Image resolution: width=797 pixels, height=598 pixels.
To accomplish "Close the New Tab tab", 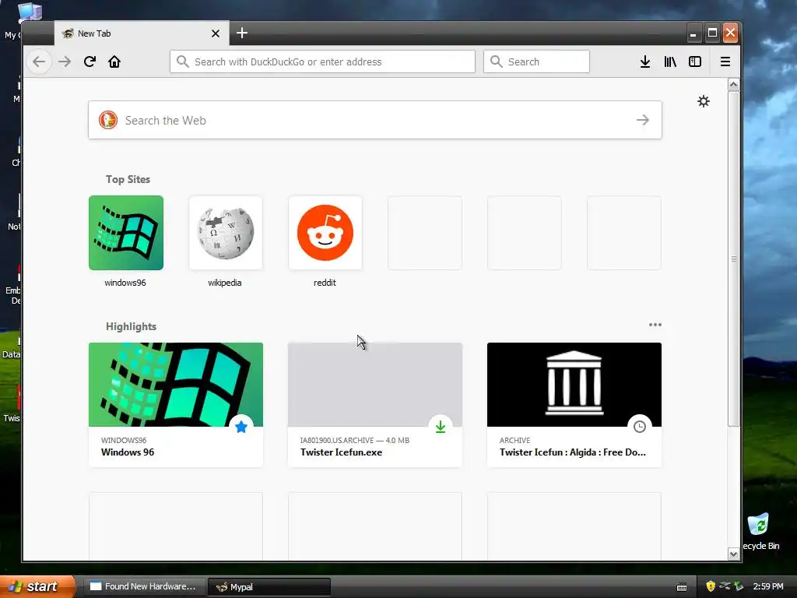I will click(x=216, y=33).
